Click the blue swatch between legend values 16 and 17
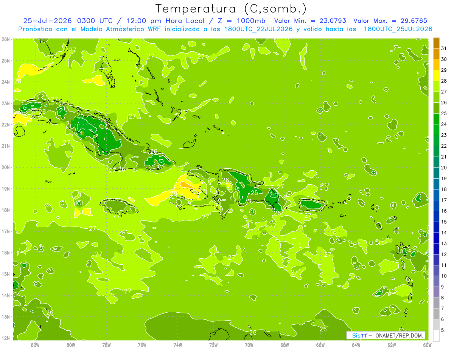 436,205
